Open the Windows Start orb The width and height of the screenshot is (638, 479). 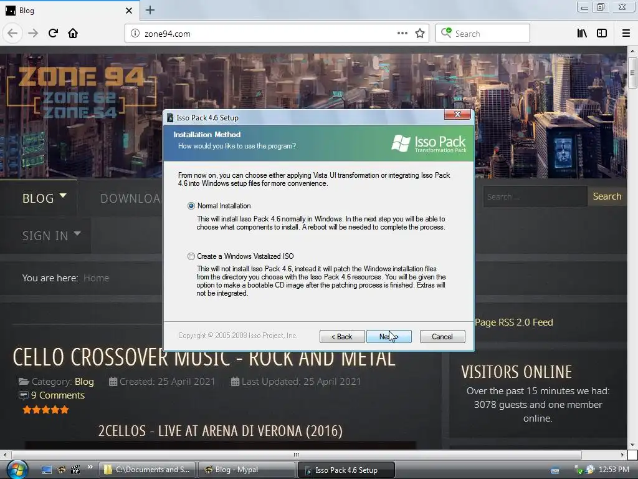(17, 470)
